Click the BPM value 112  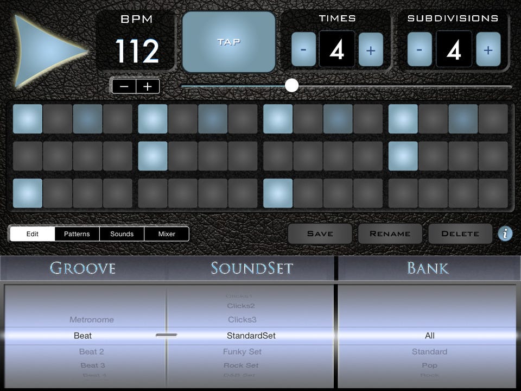pyautogui.click(x=137, y=51)
